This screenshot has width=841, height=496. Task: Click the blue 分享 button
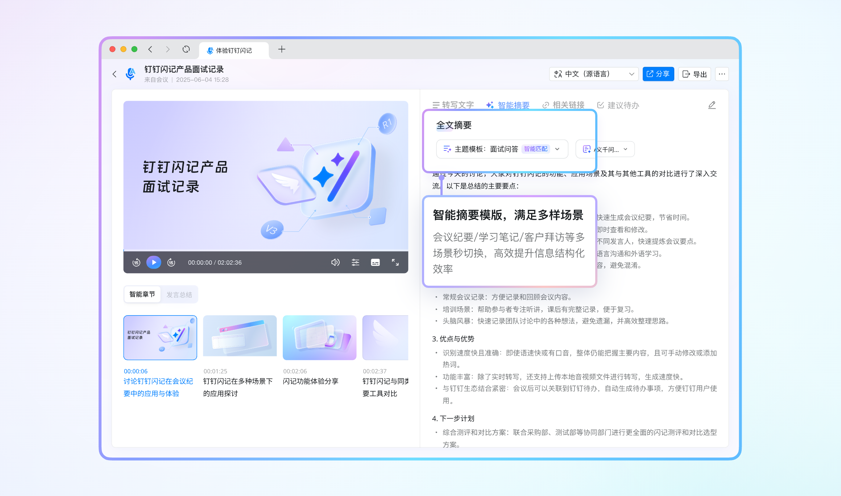tap(658, 74)
